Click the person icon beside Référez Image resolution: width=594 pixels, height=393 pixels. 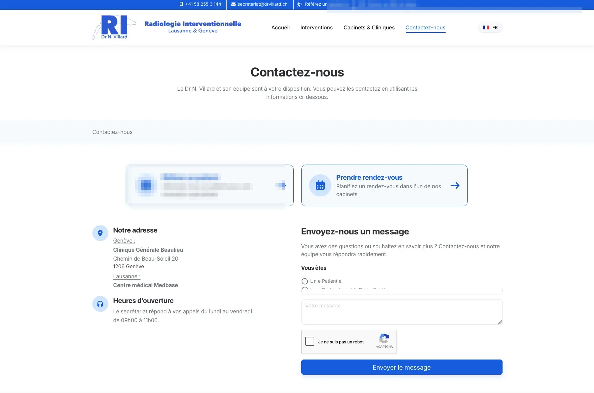point(300,4)
